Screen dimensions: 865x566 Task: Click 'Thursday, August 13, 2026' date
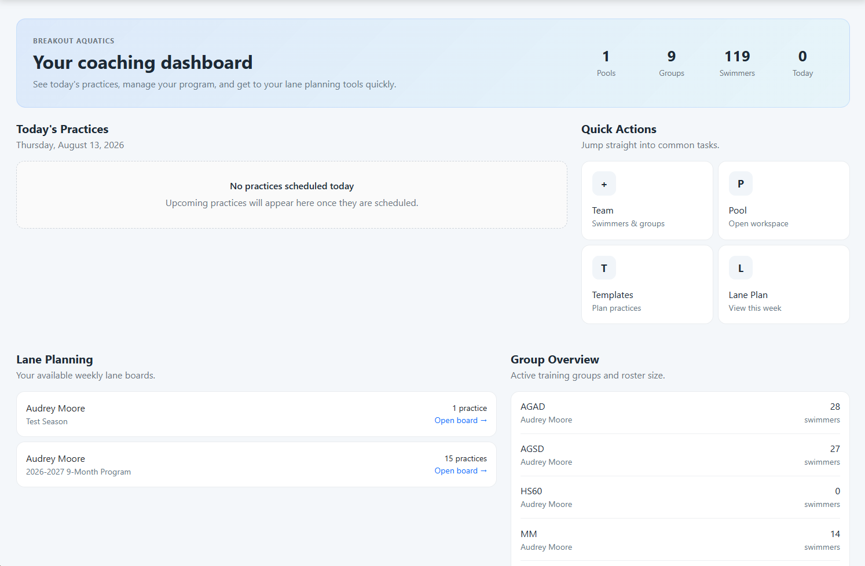(x=70, y=145)
